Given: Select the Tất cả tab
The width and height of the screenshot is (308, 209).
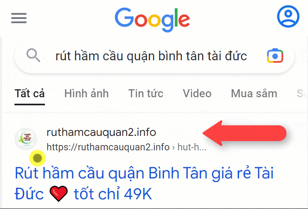Looking at the screenshot, I should 30,94.
